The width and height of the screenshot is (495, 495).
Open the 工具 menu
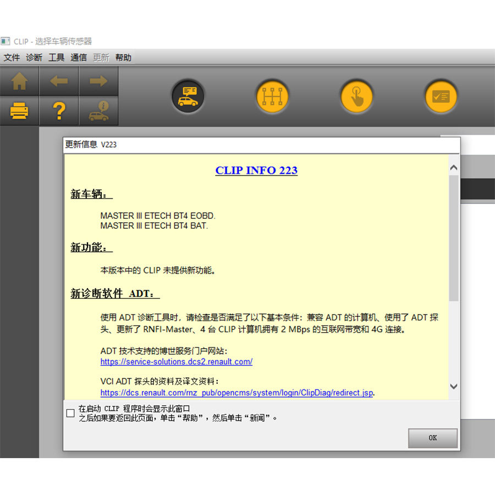point(56,57)
